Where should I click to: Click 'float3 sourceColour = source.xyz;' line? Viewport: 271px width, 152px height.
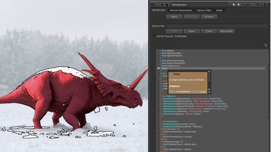tap(179, 131)
